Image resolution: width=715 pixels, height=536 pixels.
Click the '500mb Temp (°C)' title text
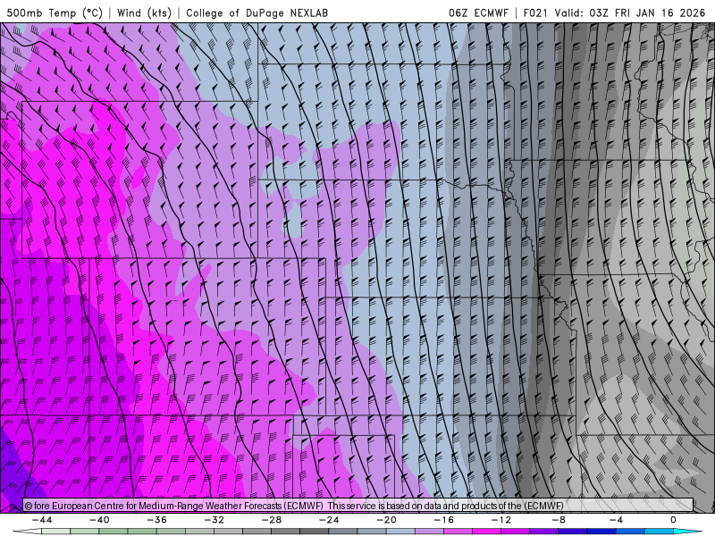(x=55, y=13)
